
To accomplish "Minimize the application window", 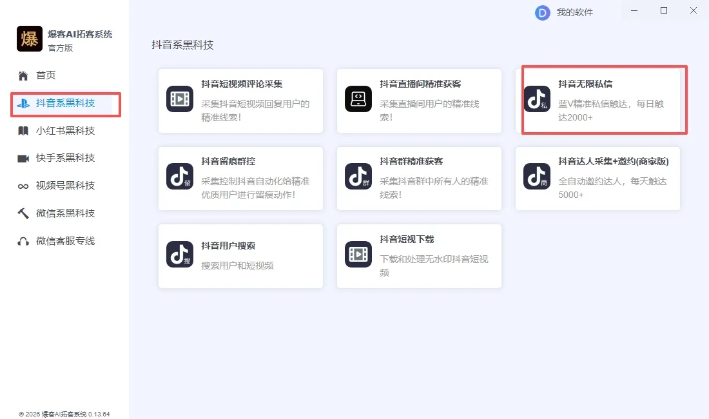I will pos(634,10).
